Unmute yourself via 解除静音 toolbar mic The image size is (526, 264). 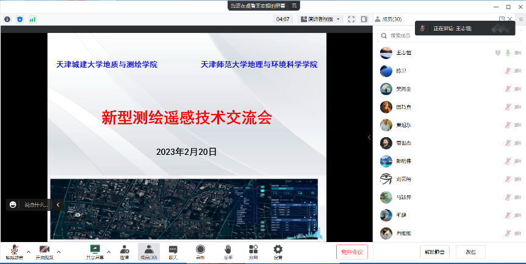(x=15, y=252)
